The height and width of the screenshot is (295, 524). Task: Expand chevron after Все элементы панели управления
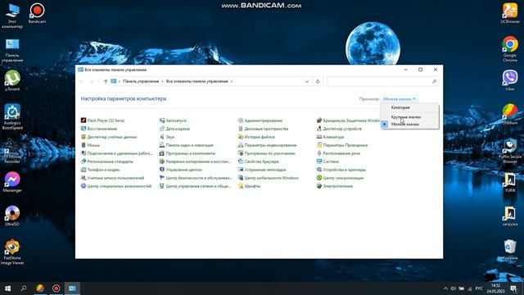(x=231, y=82)
